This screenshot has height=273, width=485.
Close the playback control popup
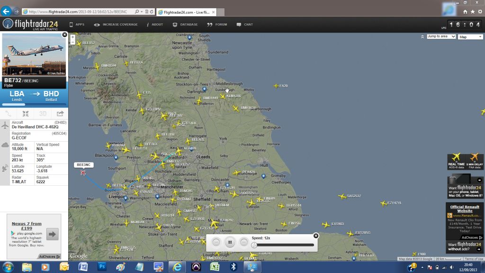tap(316, 236)
